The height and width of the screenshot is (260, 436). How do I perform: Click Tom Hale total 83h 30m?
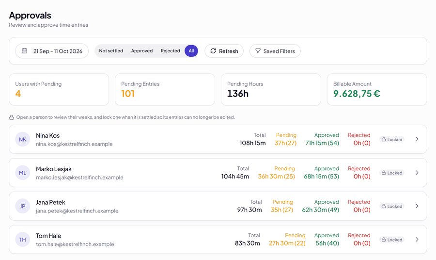[248, 244]
